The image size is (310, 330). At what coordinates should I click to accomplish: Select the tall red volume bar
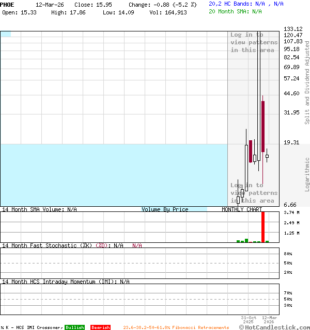pyautogui.click(x=263, y=227)
